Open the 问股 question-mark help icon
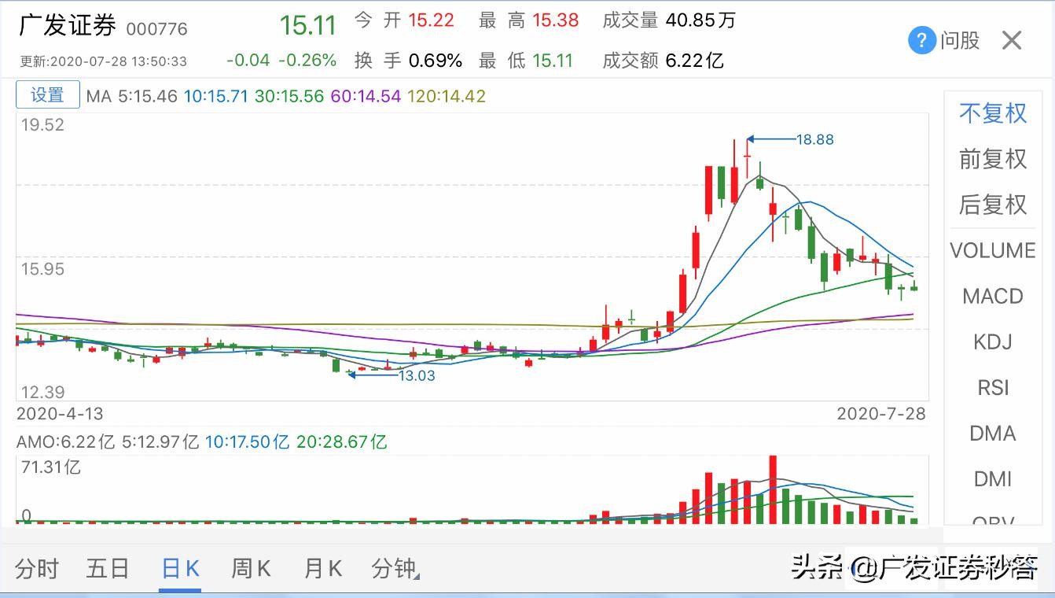1055x598 pixels. 921,40
